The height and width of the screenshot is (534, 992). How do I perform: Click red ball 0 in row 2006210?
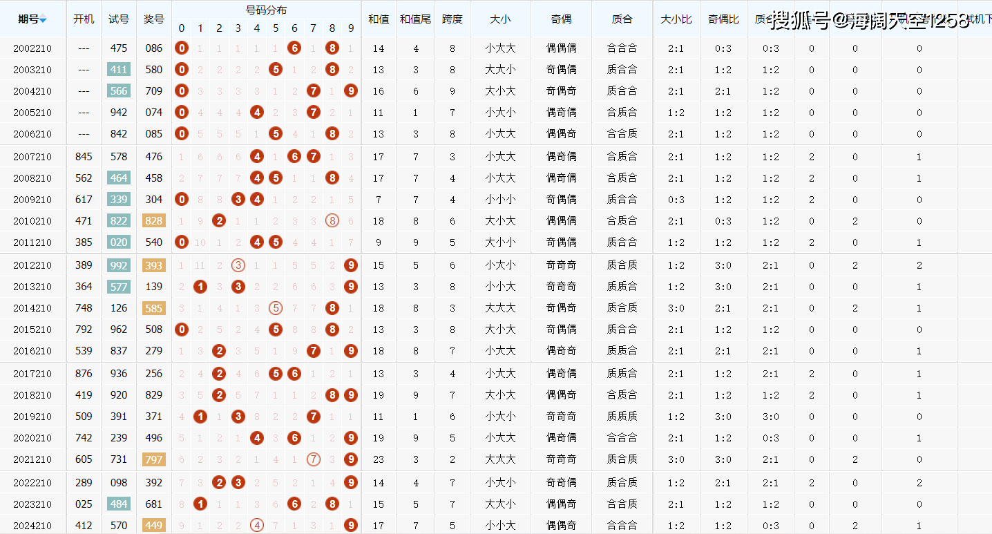182,134
